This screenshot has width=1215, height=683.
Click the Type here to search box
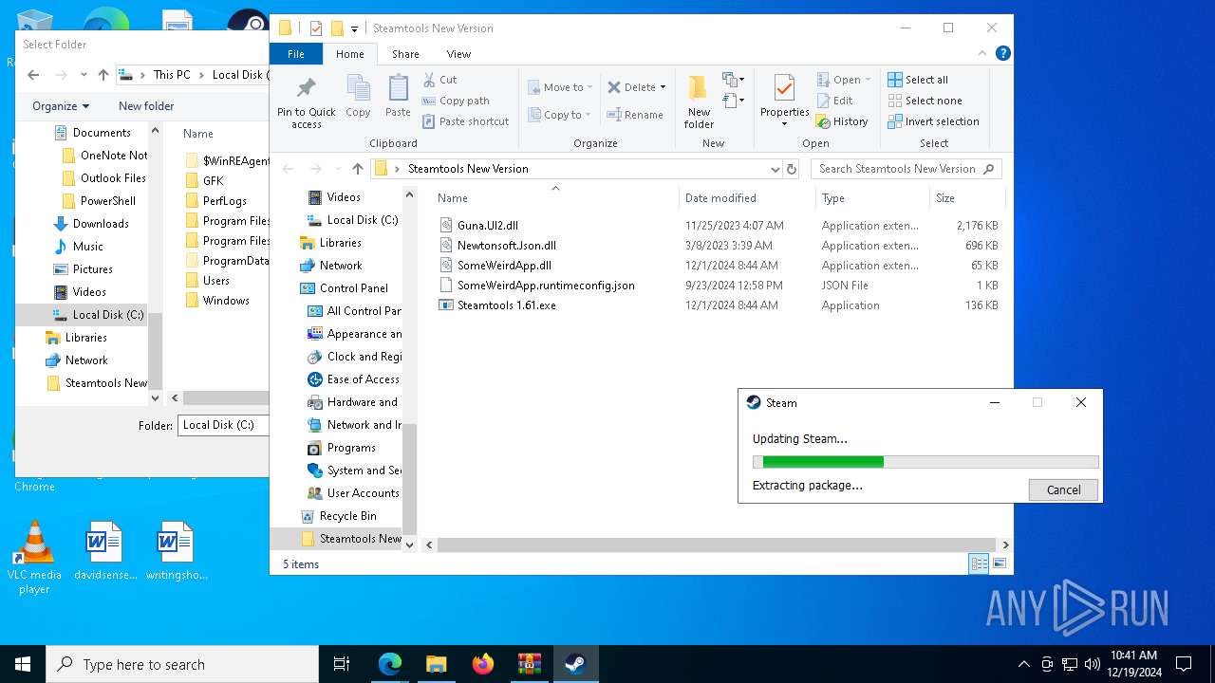pyautogui.click(x=182, y=664)
